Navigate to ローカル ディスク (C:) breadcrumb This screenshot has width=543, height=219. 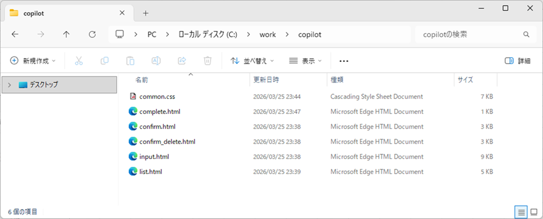pos(208,34)
